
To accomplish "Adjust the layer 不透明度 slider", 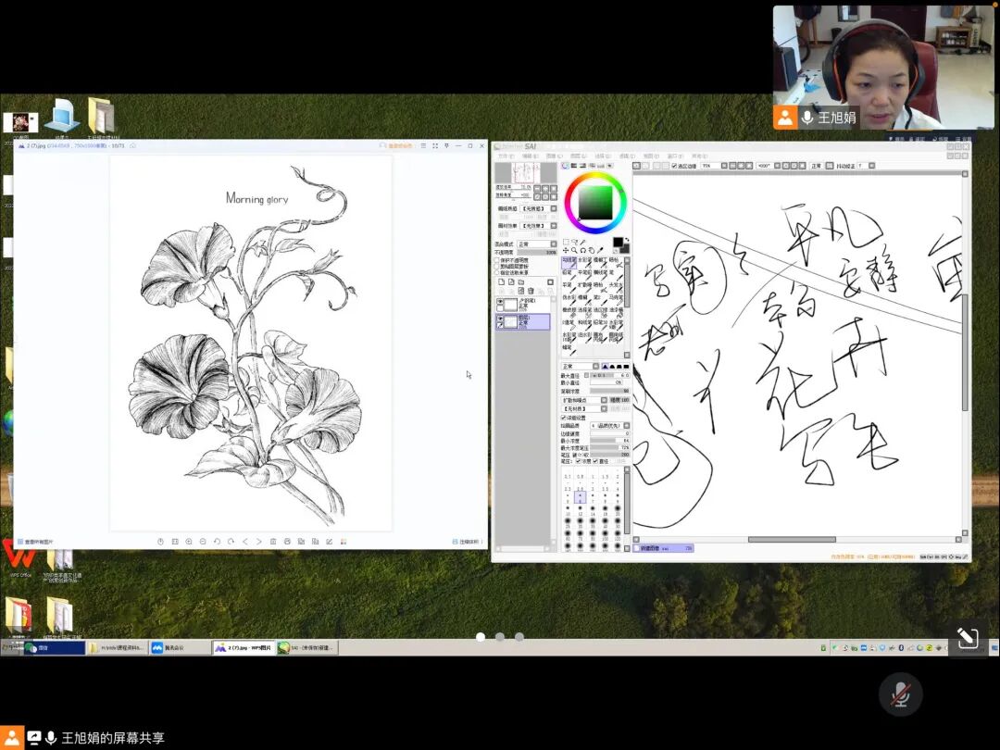I will pyautogui.click(x=536, y=253).
